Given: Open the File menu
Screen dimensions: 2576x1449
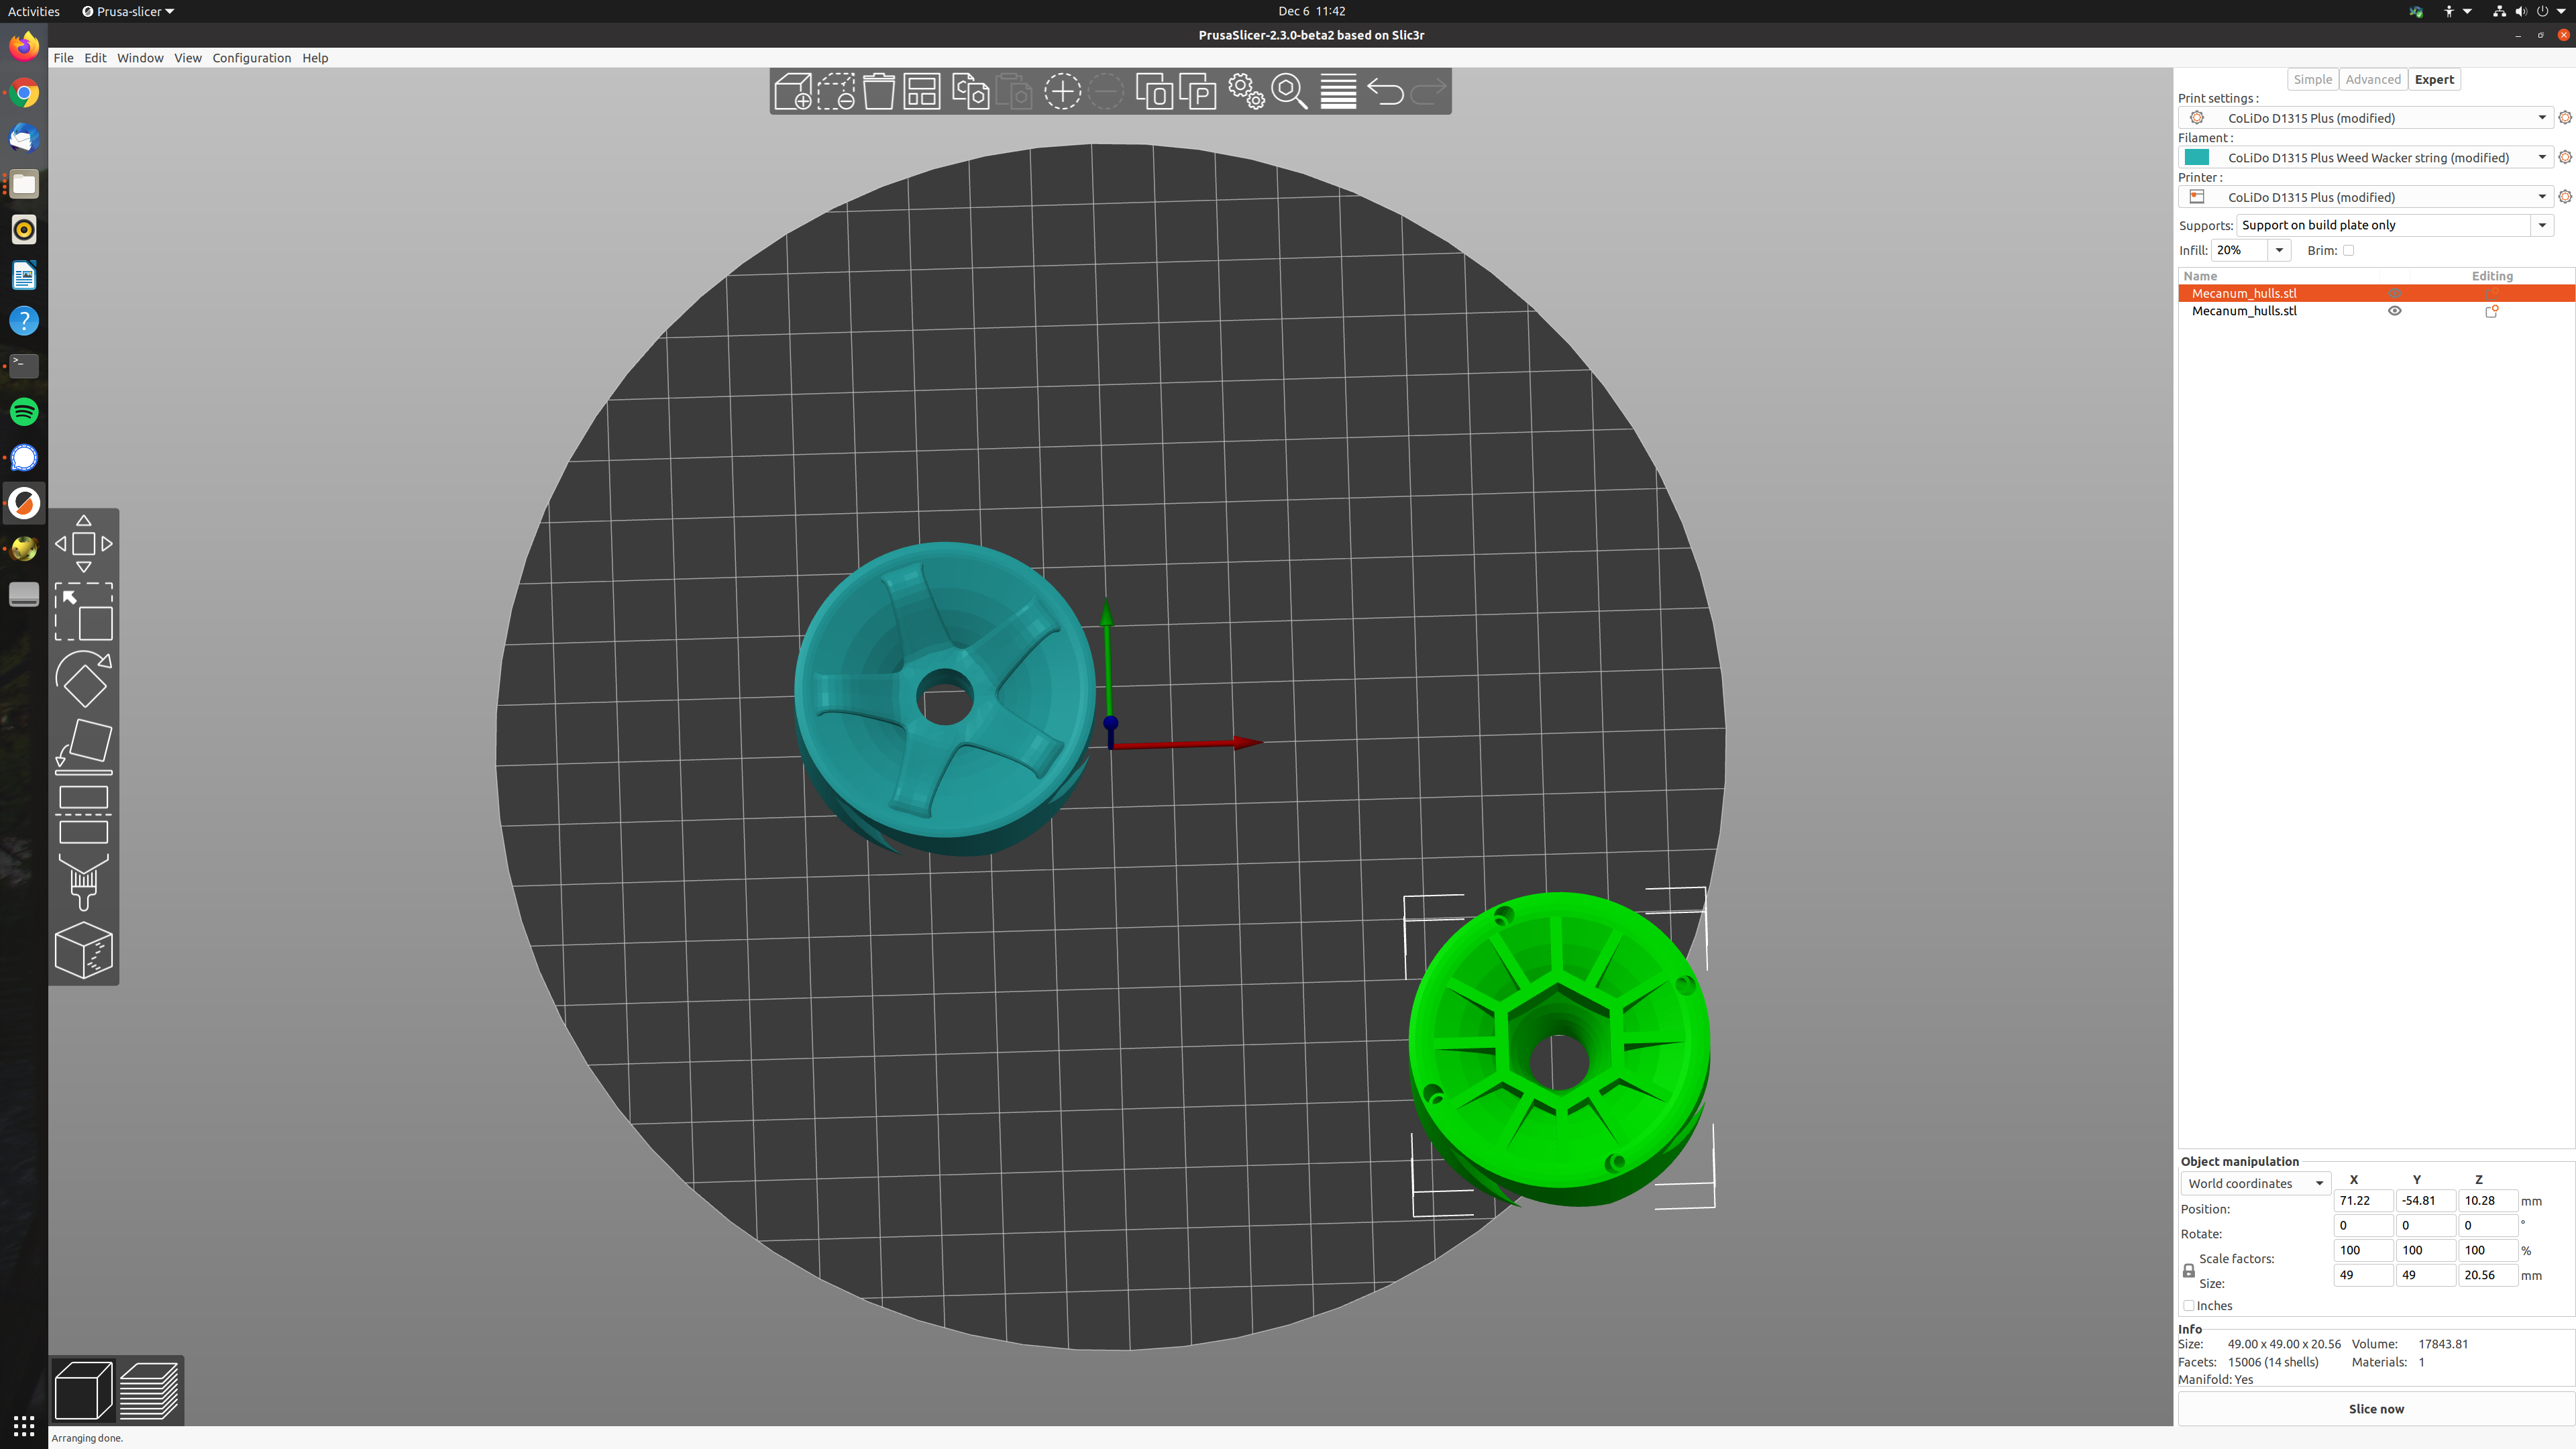Looking at the screenshot, I should pos(63,58).
